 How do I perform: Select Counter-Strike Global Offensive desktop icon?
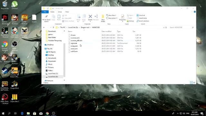(x=14, y=72)
